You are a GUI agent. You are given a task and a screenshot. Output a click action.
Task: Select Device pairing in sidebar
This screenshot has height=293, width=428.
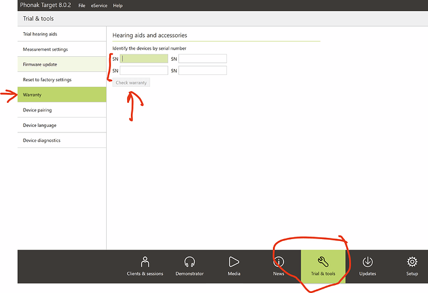click(x=62, y=110)
